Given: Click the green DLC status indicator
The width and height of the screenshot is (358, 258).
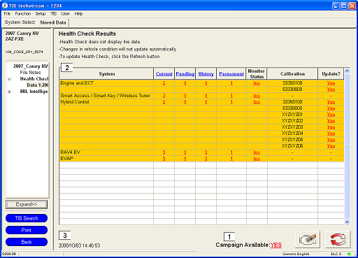Looking at the screenshot, I should pos(349,254).
